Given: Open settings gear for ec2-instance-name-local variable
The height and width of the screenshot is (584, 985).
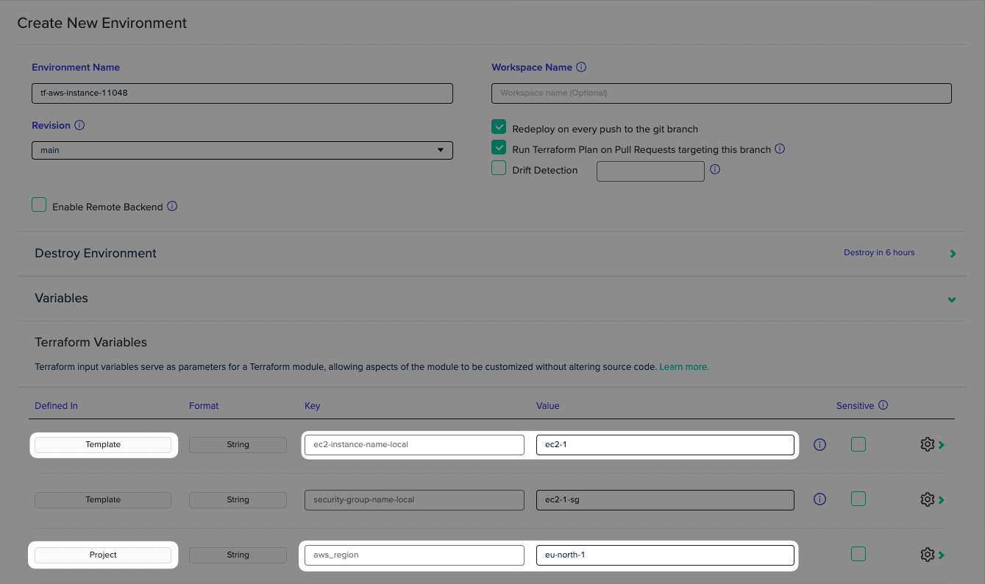Looking at the screenshot, I should (x=927, y=444).
